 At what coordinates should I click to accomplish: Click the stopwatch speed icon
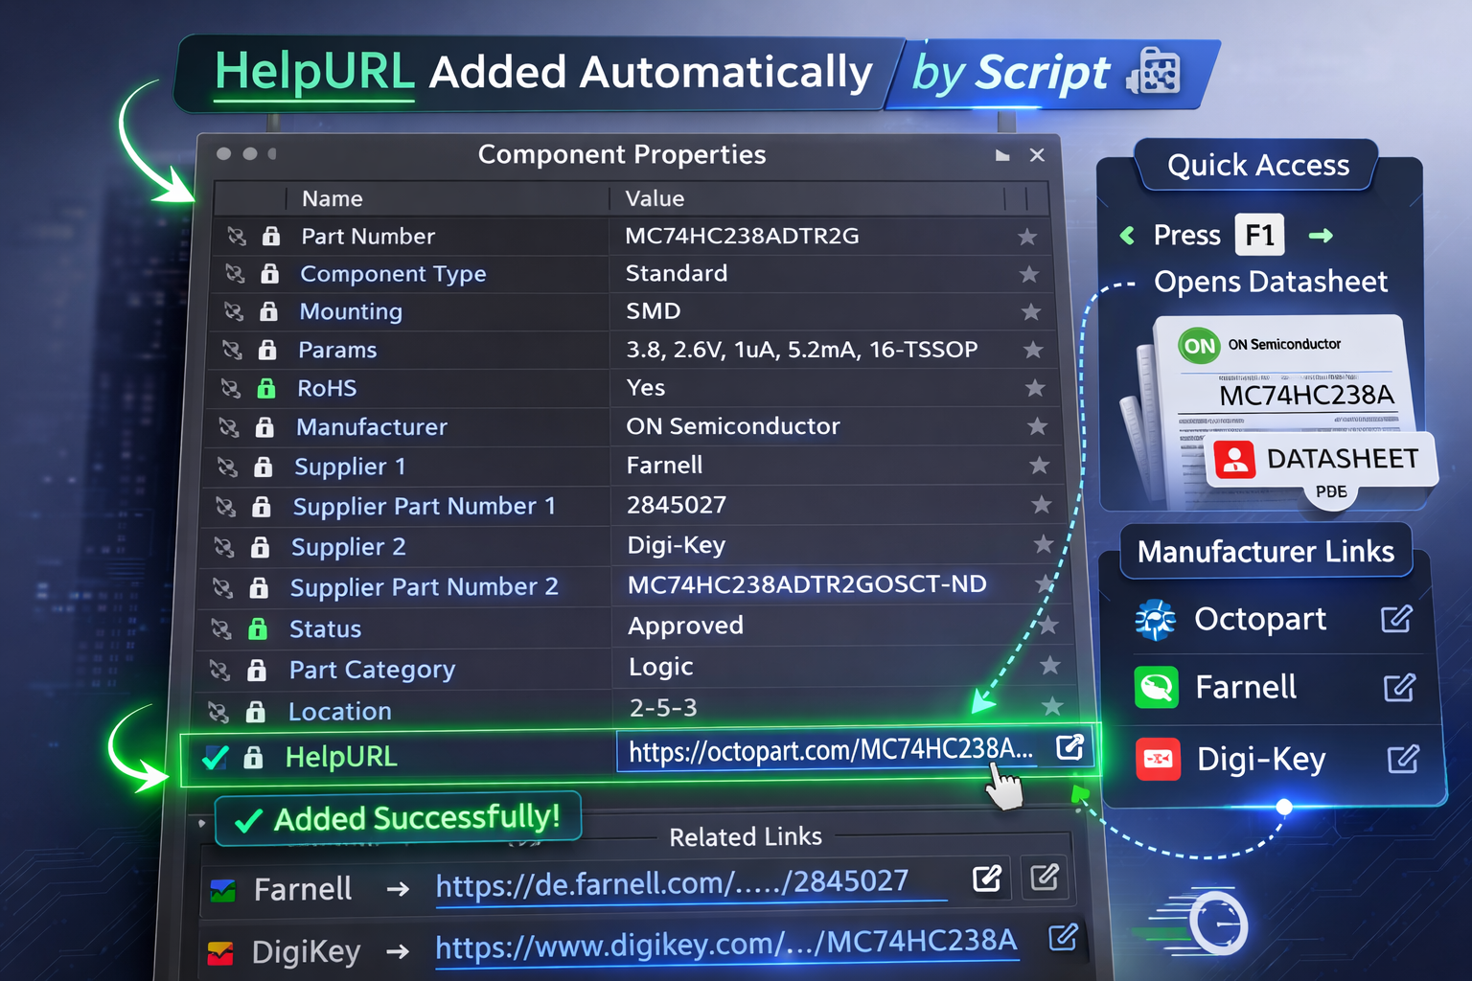point(1218,924)
